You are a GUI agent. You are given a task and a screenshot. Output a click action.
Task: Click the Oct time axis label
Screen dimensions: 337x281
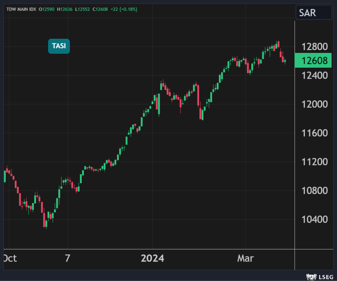point(10,259)
